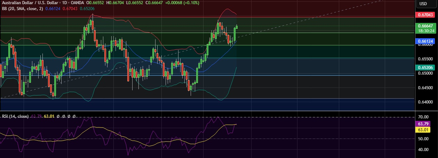Viewport: 438px width, 158px height.
Task: Click the 0.65500 price axis tick
Action: coord(425,59)
